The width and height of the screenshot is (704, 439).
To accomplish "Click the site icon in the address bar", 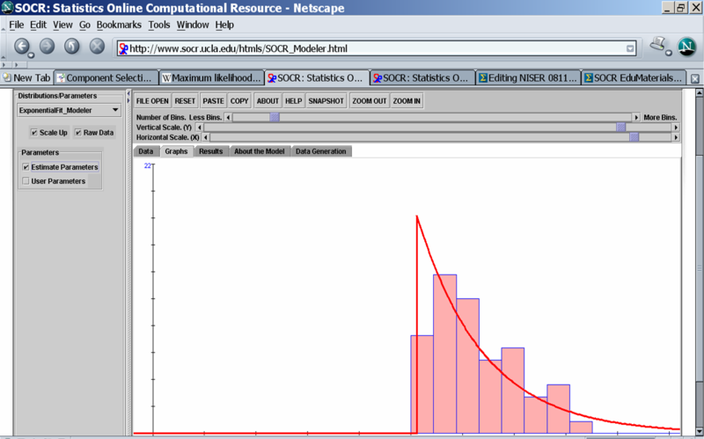I will (123, 48).
